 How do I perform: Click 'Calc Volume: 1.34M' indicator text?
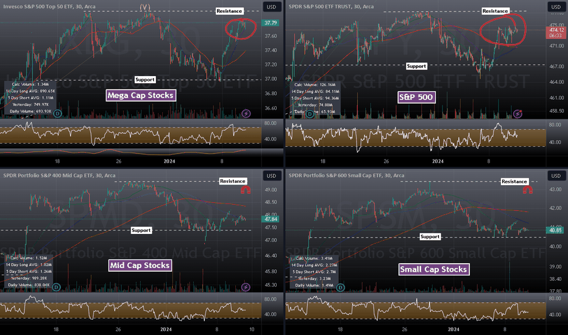point(30,85)
